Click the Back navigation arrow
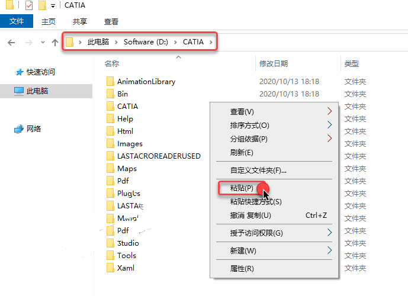The width and height of the screenshot is (408, 296). pos(11,43)
